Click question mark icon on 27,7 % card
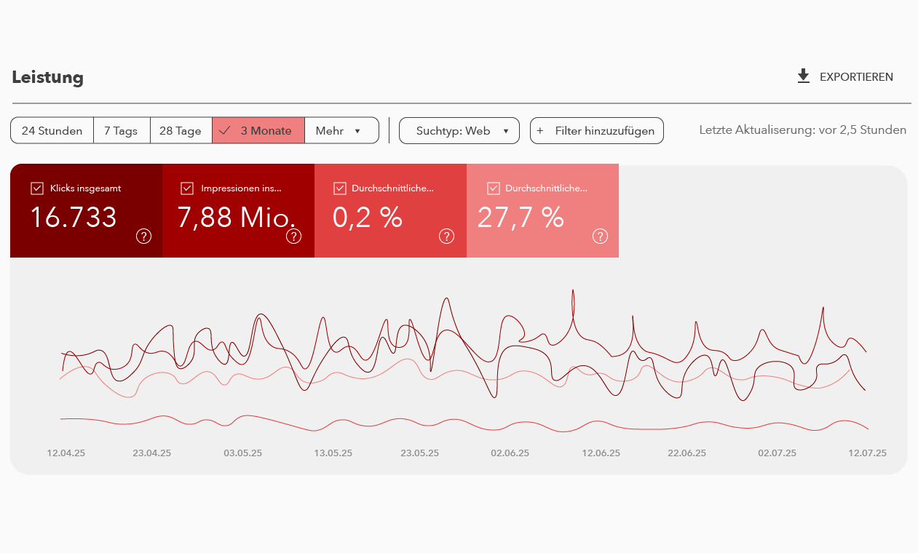 click(x=600, y=236)
